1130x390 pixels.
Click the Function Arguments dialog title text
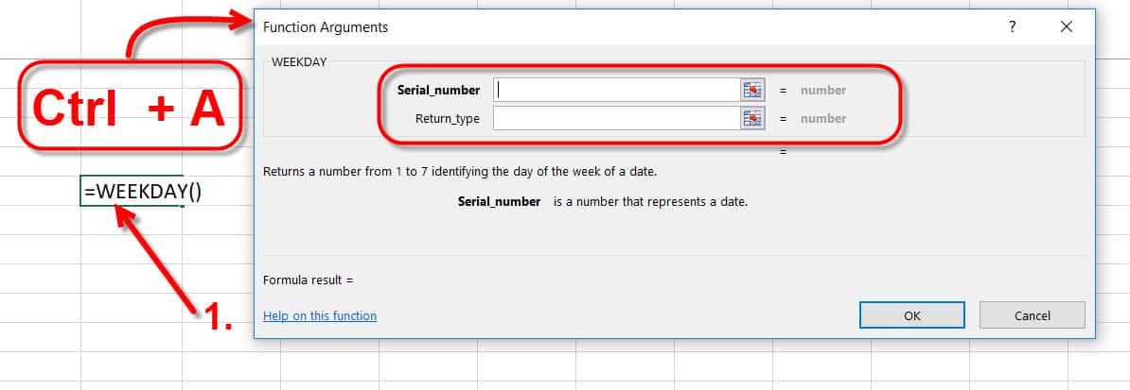point(326,27)
